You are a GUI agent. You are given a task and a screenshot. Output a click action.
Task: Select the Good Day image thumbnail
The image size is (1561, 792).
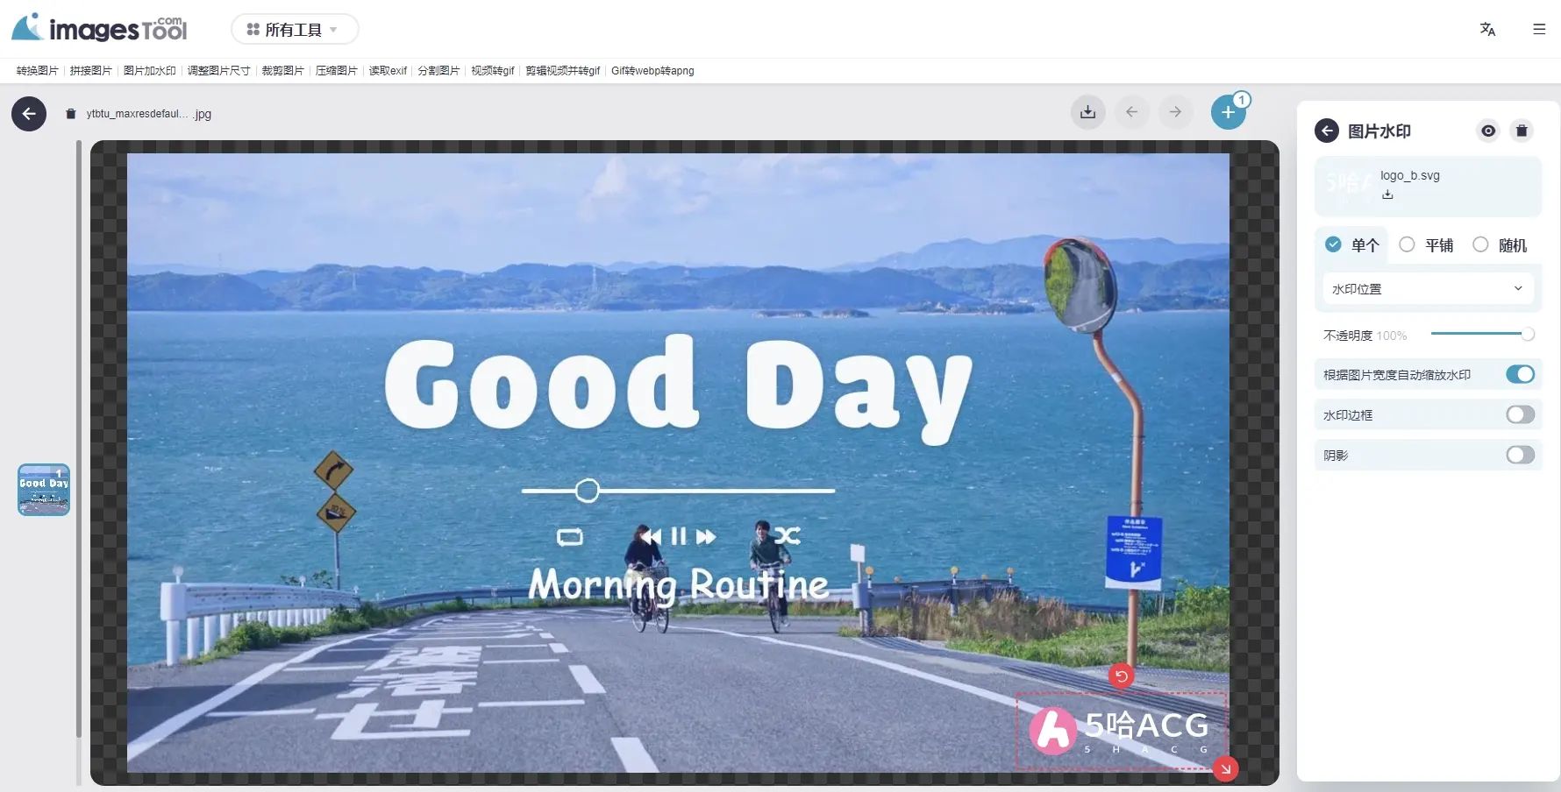point(43,490)
